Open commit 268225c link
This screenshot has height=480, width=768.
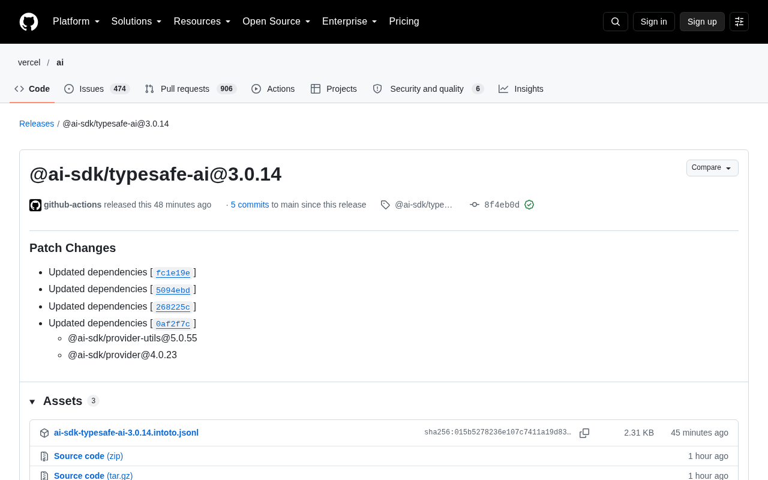173,307
